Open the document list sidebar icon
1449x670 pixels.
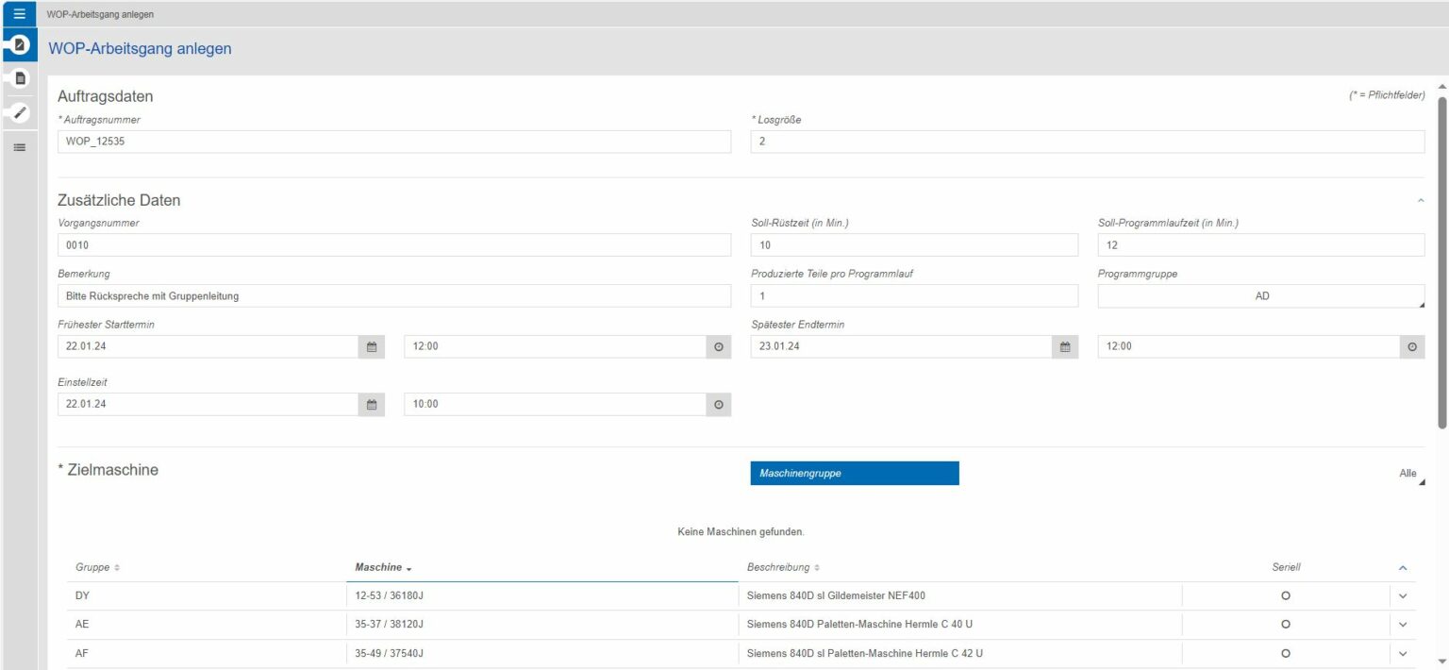[19, 78]
